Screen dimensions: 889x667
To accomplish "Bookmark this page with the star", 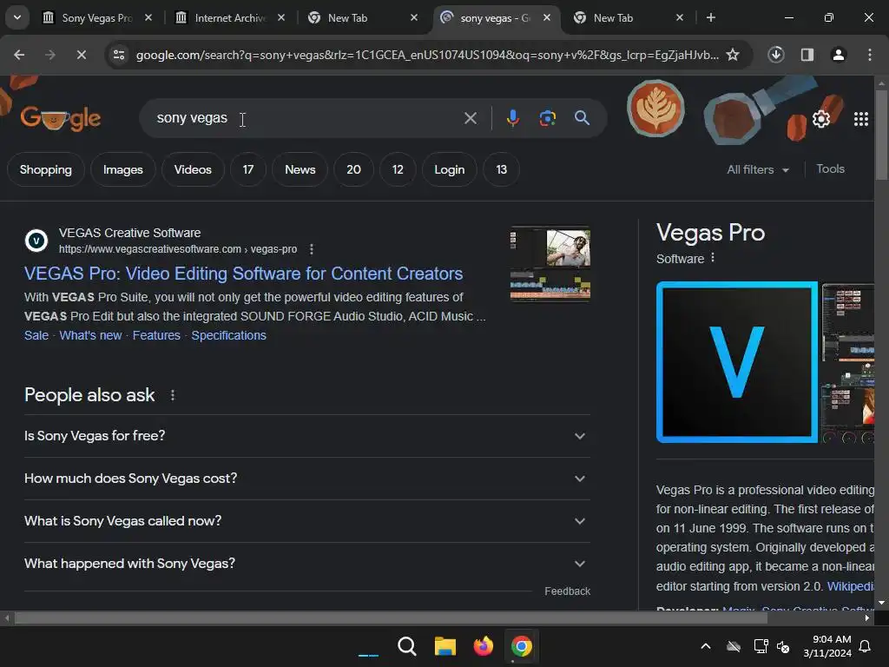I will tap(733, 55).
